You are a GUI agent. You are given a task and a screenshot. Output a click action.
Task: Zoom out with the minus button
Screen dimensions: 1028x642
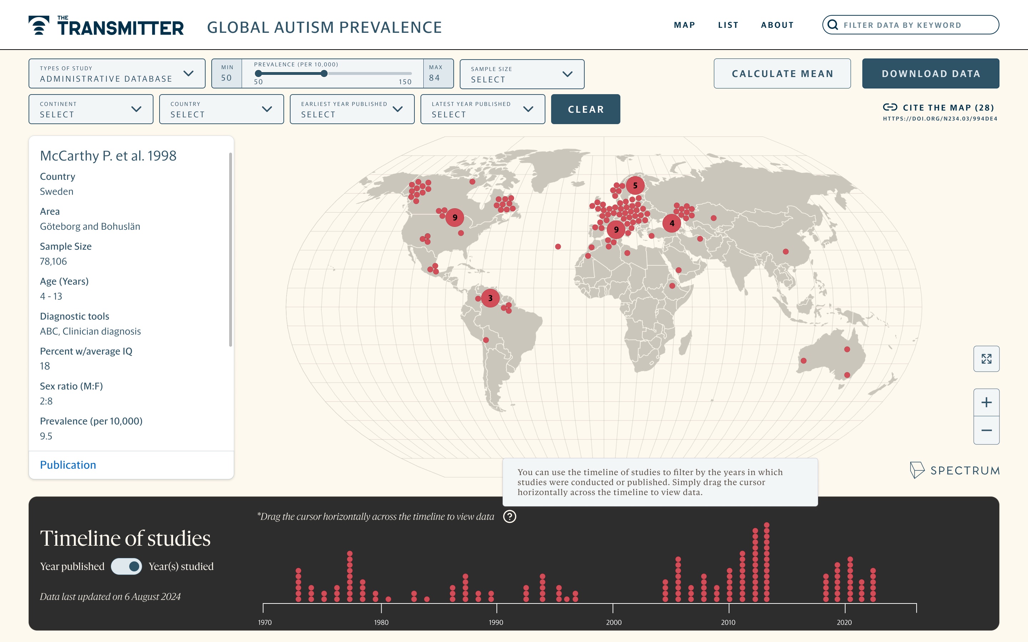pos(986,430)
